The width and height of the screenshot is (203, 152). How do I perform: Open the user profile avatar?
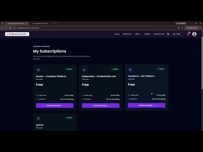194,34
